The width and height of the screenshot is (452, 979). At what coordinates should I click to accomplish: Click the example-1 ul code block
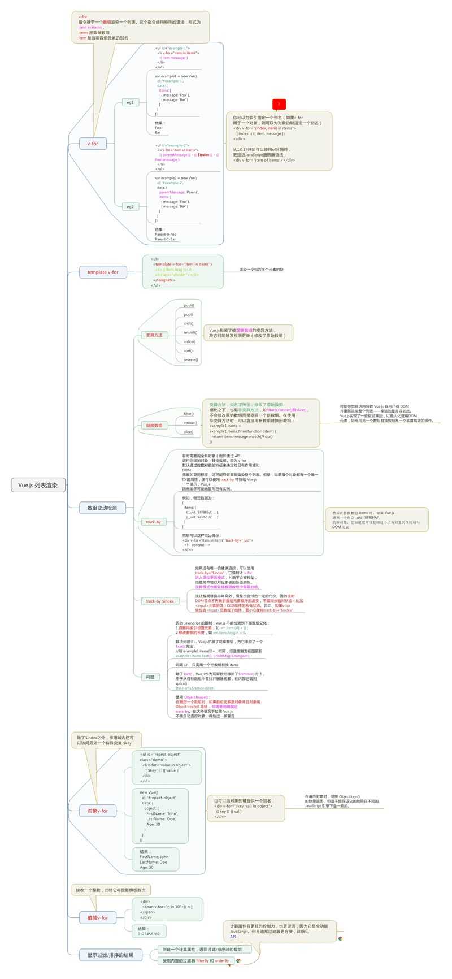point(177,58)
